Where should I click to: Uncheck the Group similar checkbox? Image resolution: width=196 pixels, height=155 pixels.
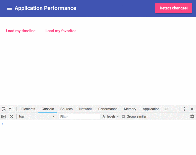pyautogui.click(x=123, y=116)
